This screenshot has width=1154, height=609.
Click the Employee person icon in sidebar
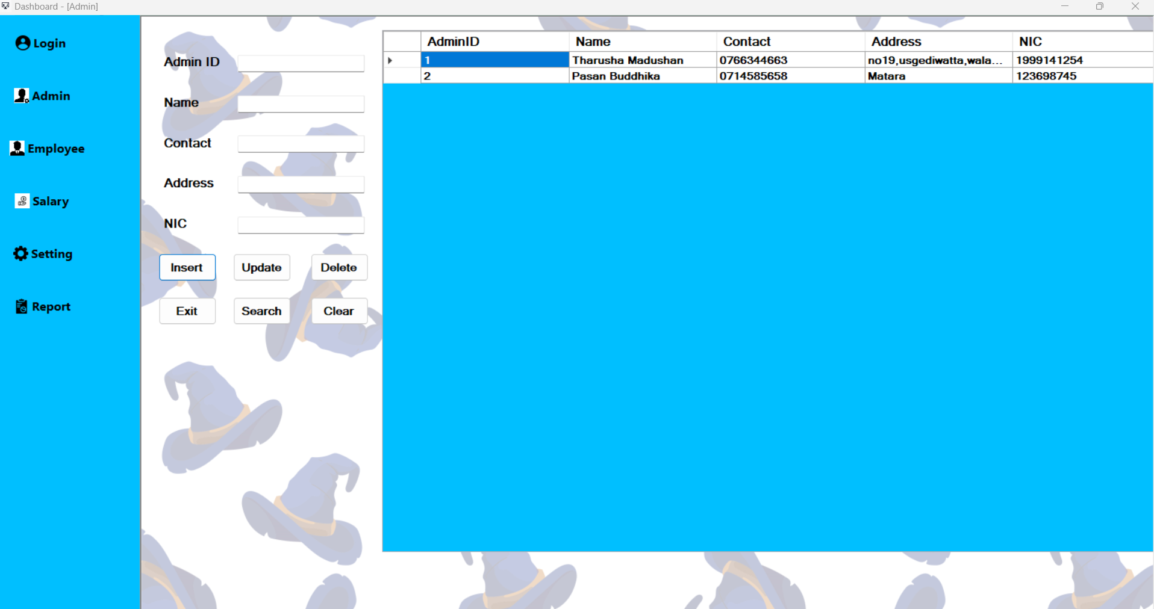coord(17,148)
